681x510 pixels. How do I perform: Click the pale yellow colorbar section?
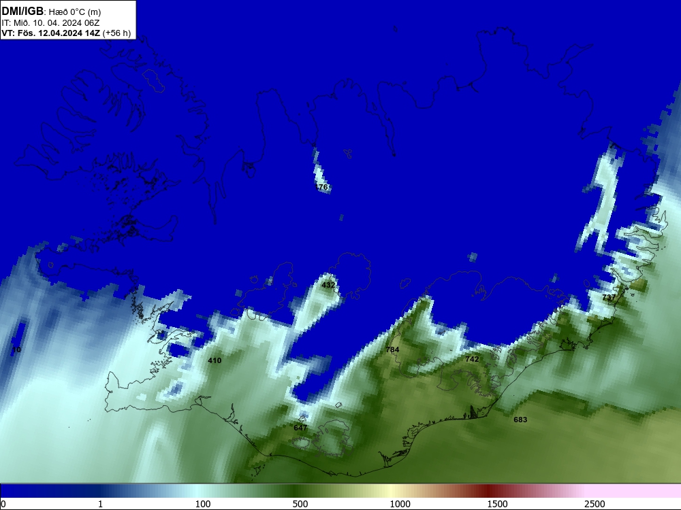click(x=389, y=491)
